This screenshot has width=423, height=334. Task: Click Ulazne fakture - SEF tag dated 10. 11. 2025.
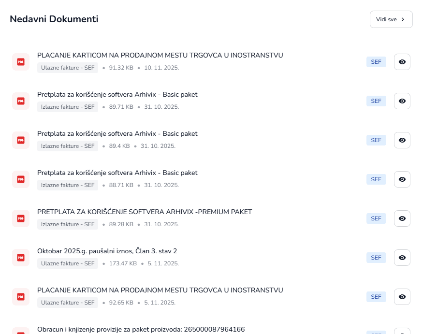click(68, 68)
